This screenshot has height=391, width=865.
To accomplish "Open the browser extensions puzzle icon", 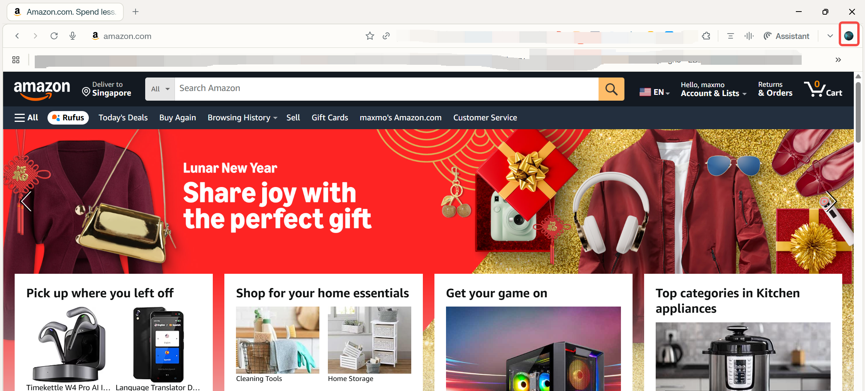I will [706, 36].
